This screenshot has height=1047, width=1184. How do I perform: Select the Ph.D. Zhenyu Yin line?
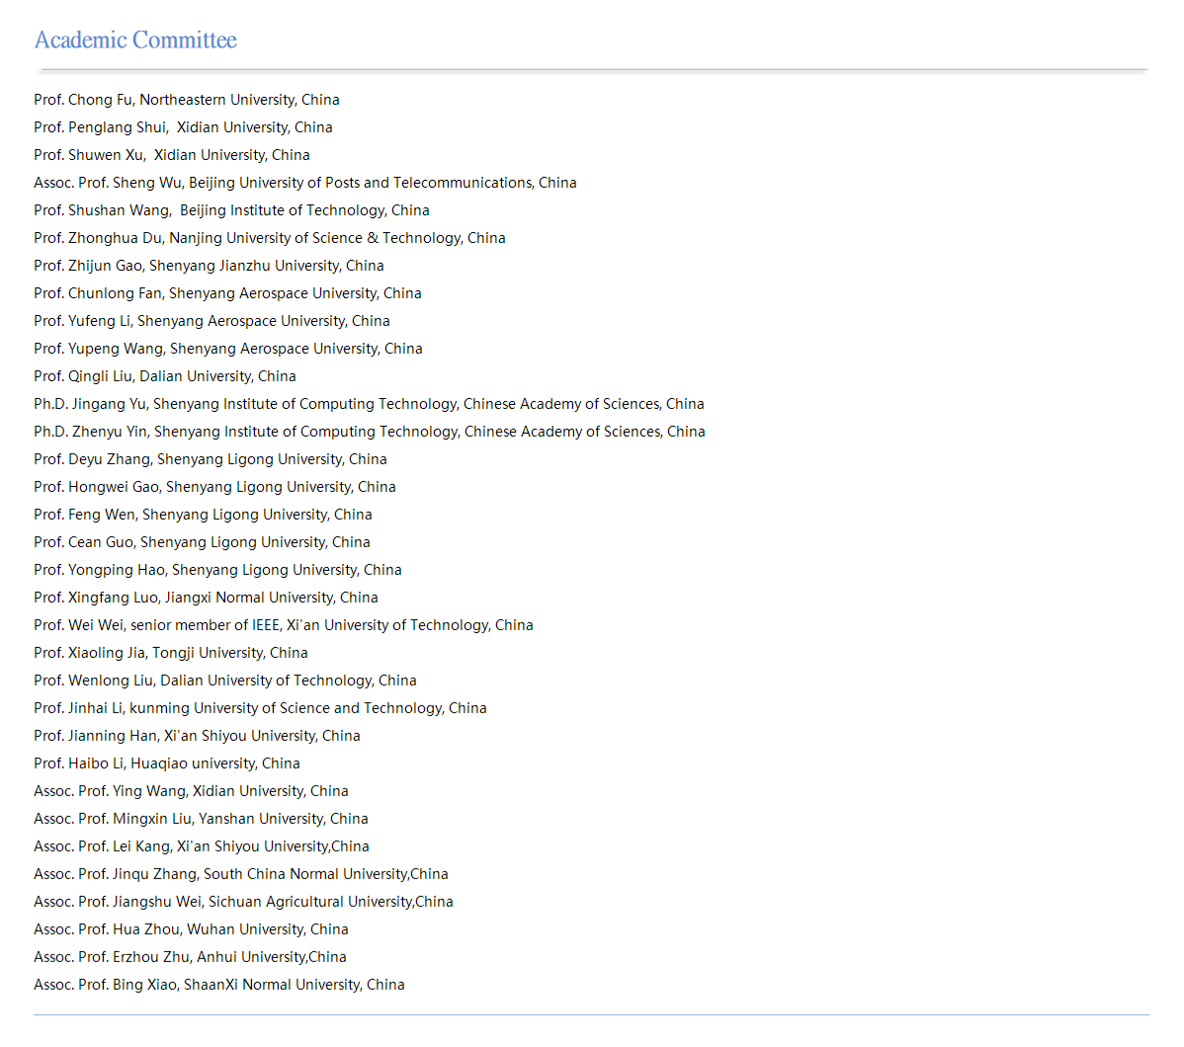(x=370, y=432)
